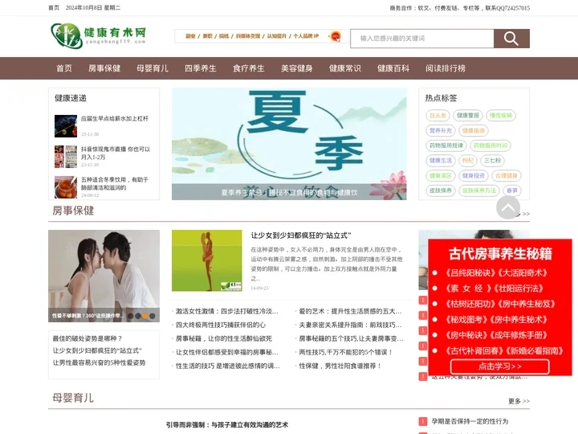The height and width of the screenshot is (434, 578).
Task: Open article 应届生早点给薪水加上杠杆
Action: click(x=115, y=119)
